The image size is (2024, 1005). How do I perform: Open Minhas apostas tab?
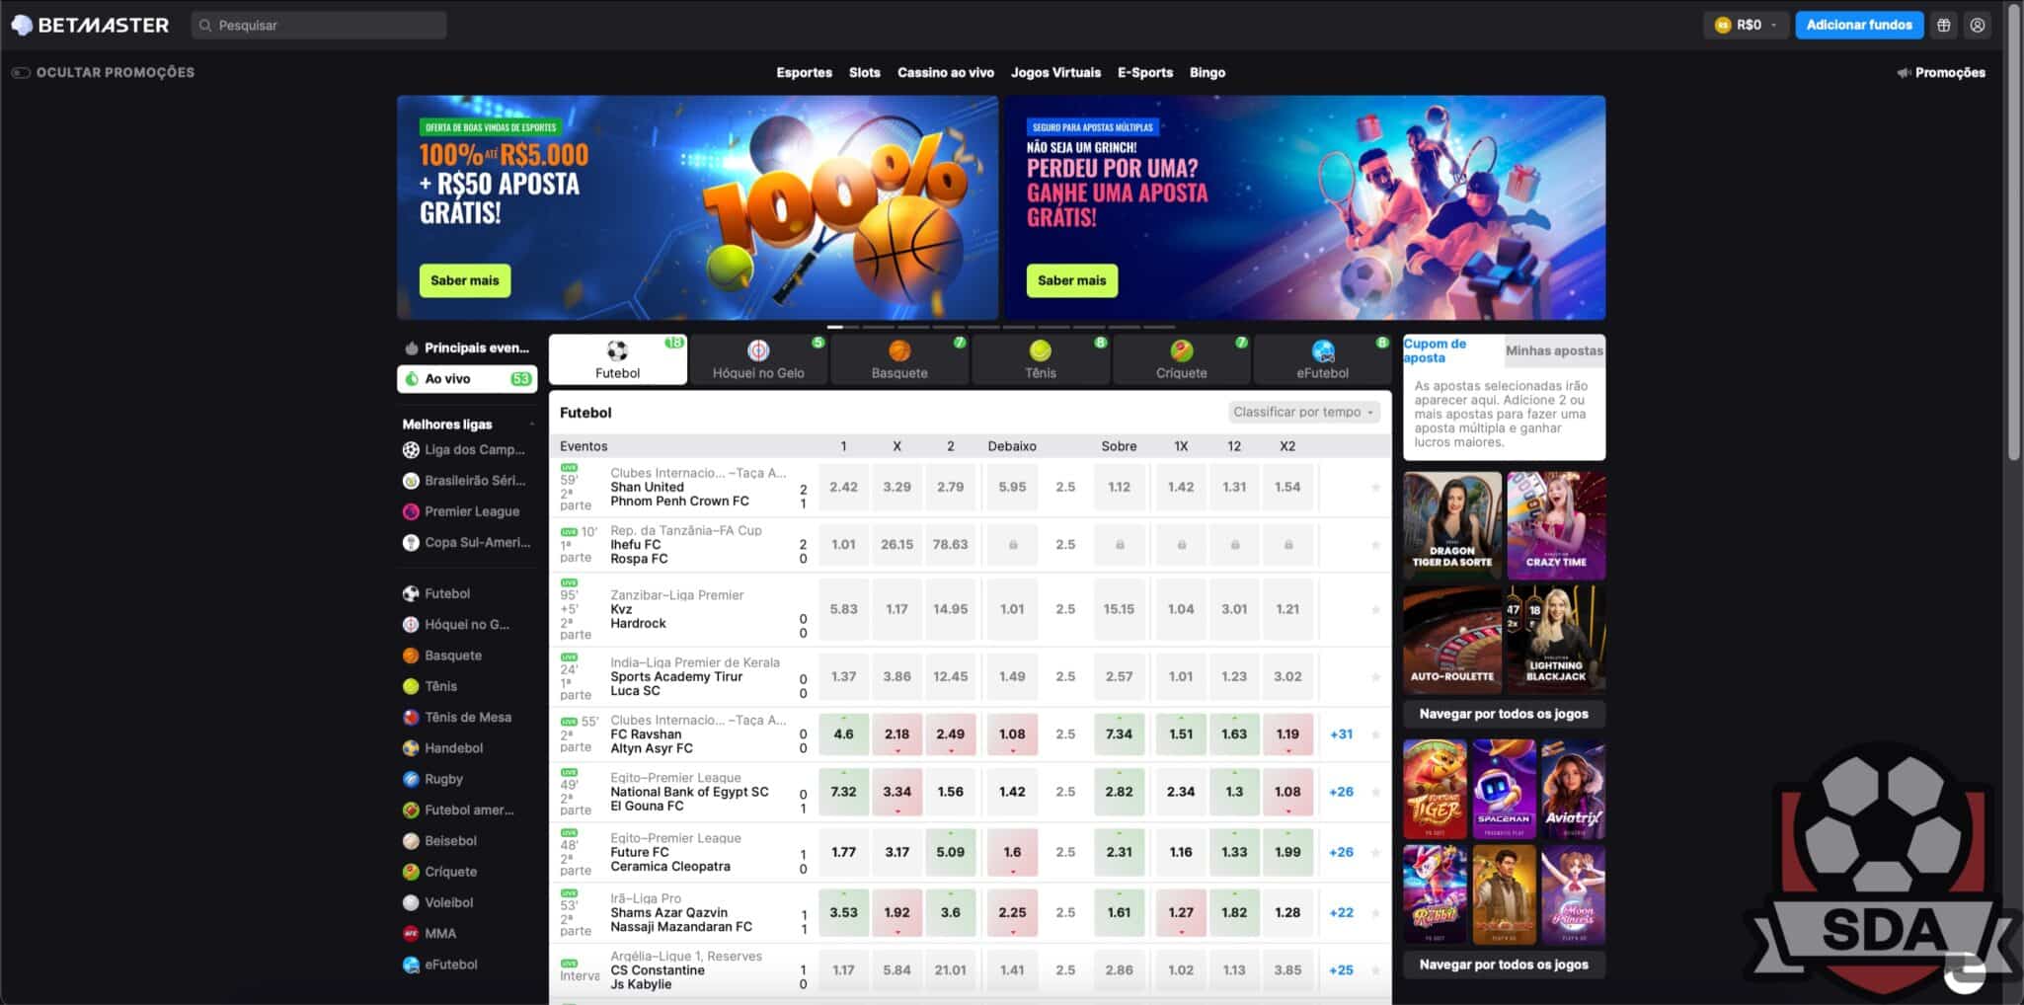pyautogui.click(x=1554, y=350)
